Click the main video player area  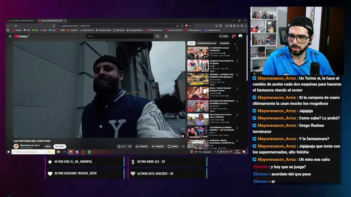point(99,89)
